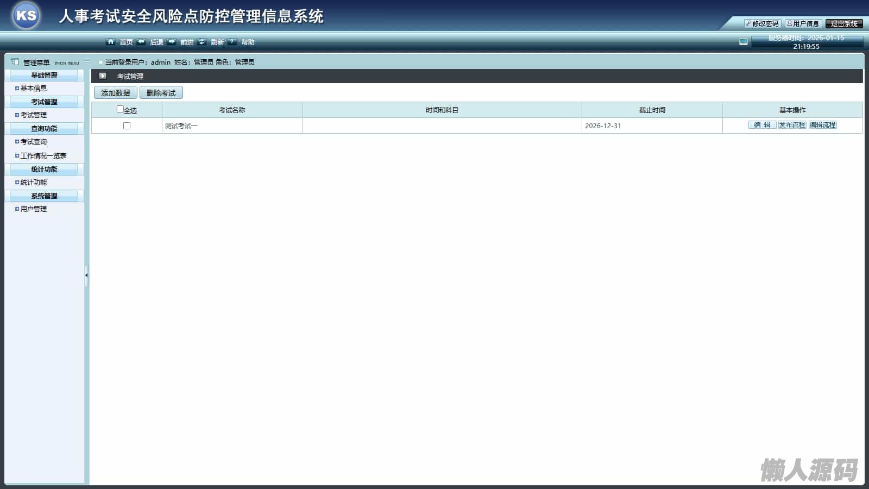
Task: Tick the 全选 select-all checkbox
Action: (120, 109)
